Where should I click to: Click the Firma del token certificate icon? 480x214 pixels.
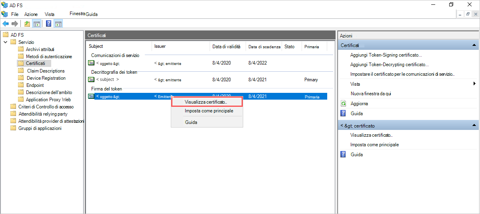click(x=91, y=96)
